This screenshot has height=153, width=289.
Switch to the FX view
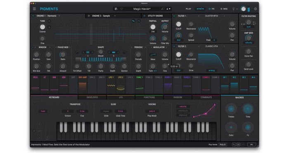pos(211,9)
